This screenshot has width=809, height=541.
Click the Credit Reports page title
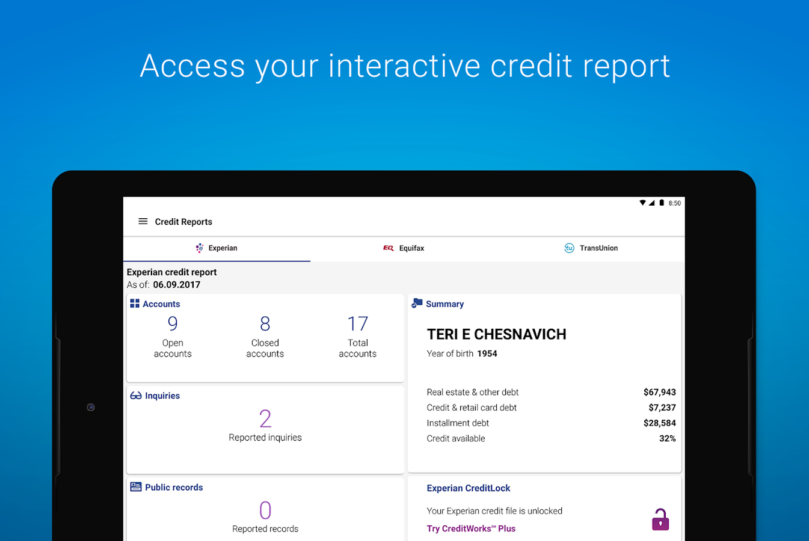[x=183, y=222]
